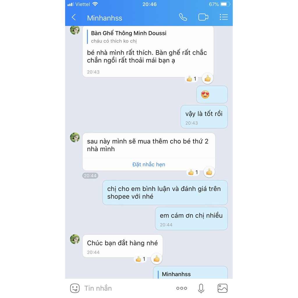This screenshot has width=298, height=298.
Task: Like the 'sau này mình sẽ mua' message
Action: click(209, 172)
